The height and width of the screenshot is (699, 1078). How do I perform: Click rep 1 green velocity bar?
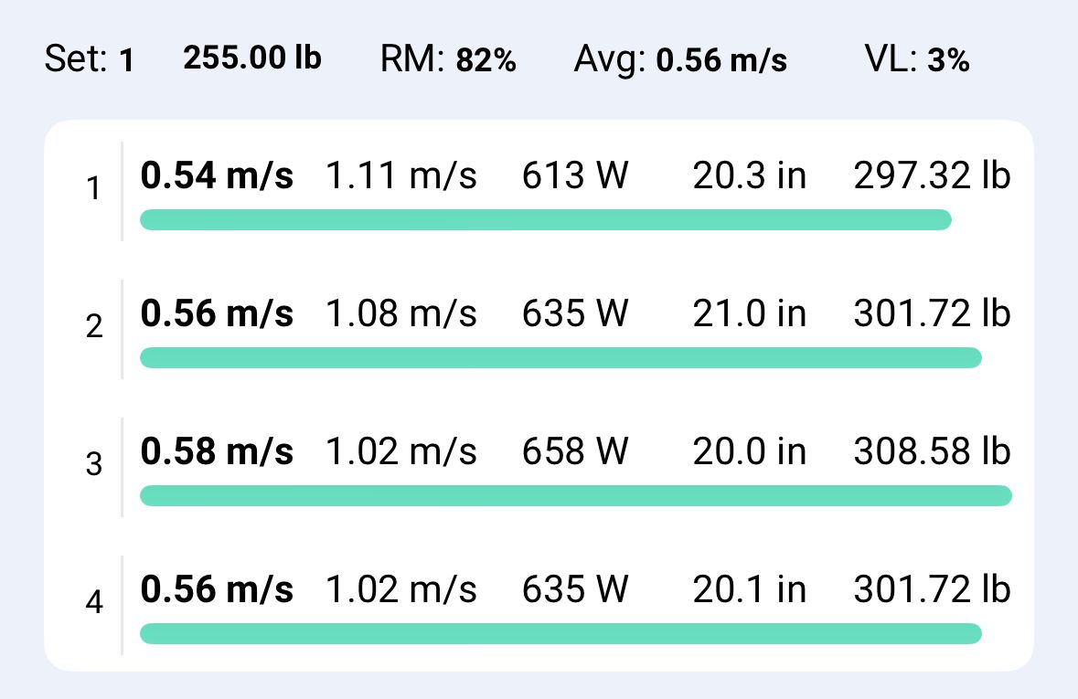[x=546, y=220]
